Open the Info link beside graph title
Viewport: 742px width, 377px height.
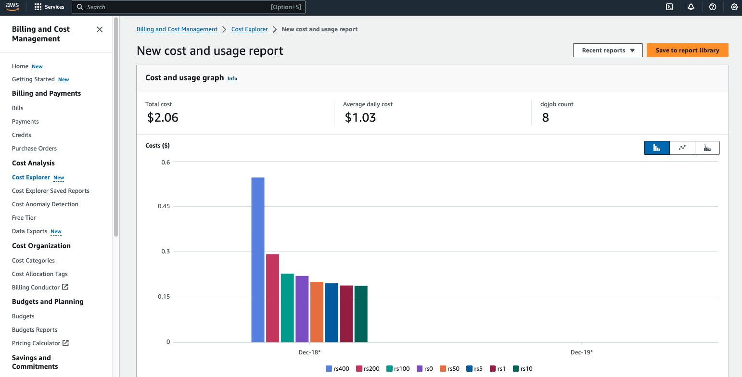tap(232, 78)
